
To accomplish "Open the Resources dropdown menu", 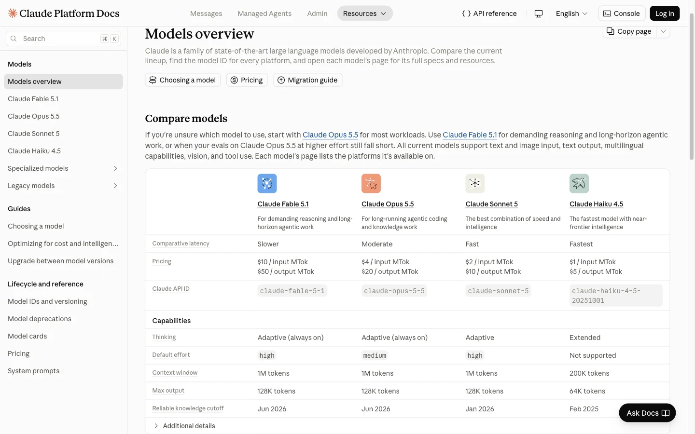I will click(x=365, y=14).
